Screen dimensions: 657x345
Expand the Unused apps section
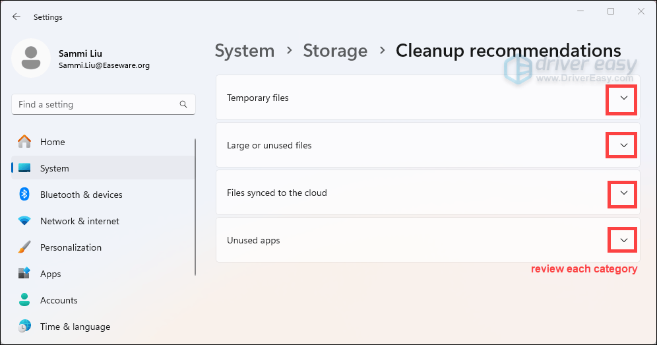click(x=623, y=241)
